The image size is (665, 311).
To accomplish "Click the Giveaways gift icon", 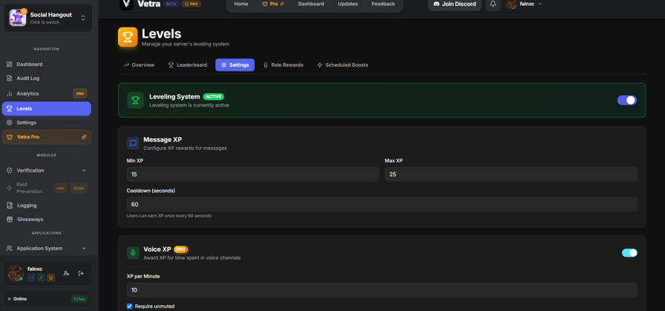I will pos(10,219).
